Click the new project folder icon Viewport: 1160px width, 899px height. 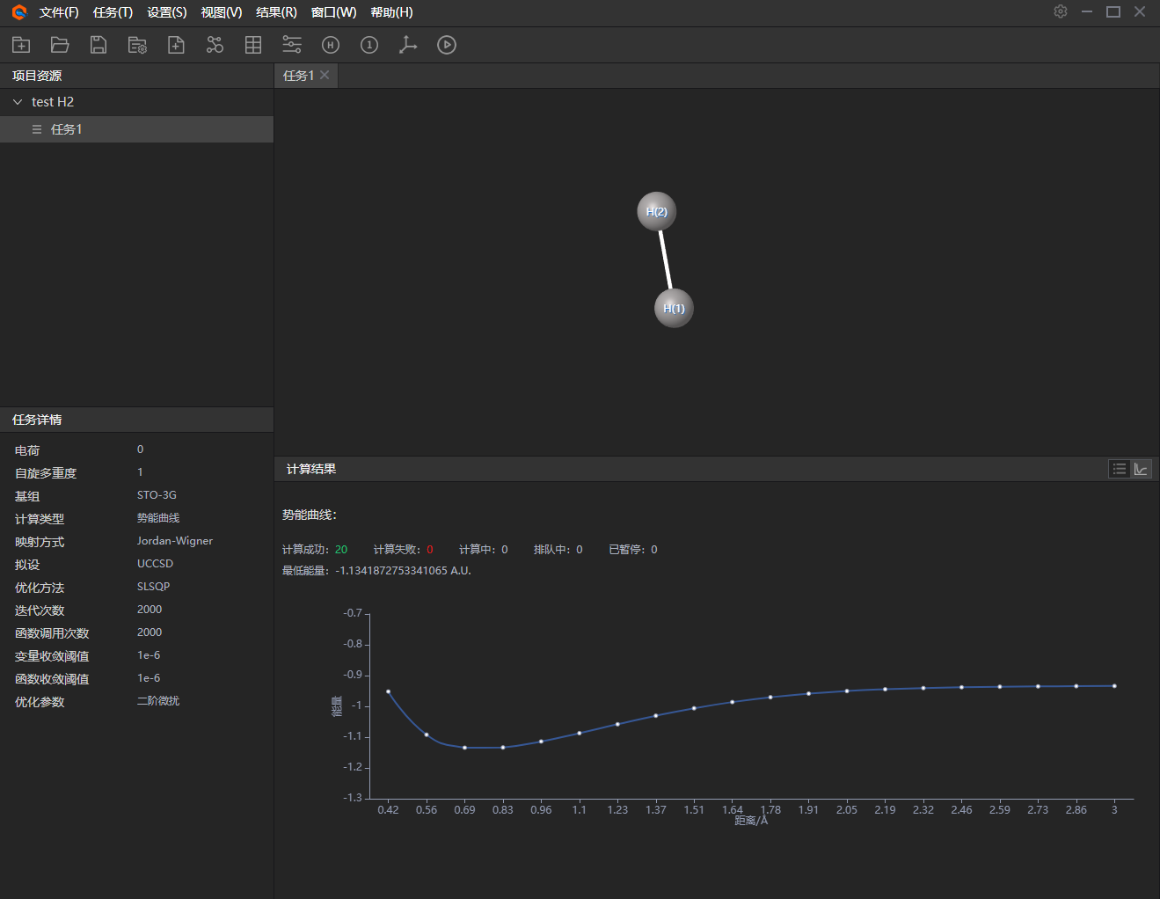[x=21, y=45]
